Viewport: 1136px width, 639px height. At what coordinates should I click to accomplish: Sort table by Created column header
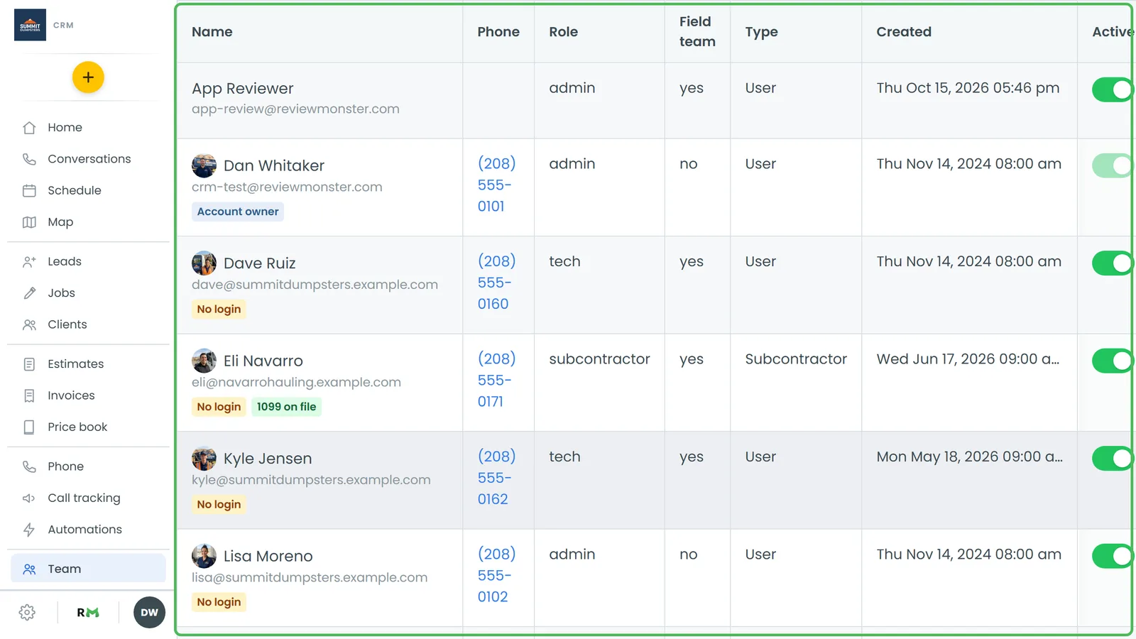pyautogui.click(x=903, y=32)
